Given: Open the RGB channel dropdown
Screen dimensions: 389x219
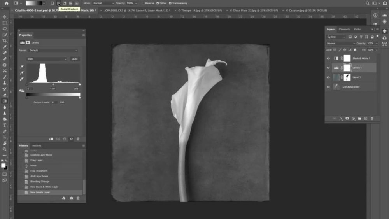Looking at the screenshot, I should click(47, 59).
